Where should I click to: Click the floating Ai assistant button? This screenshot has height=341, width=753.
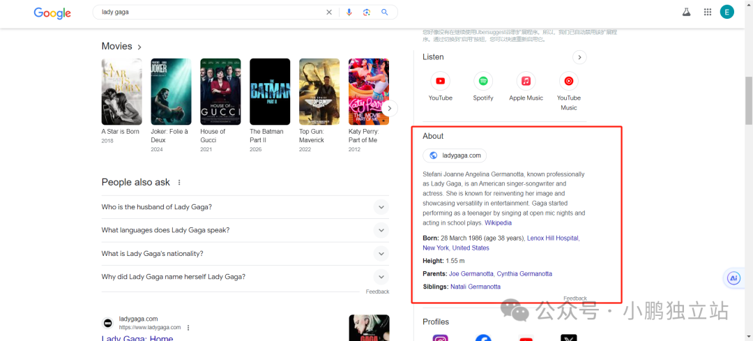pyautogui.click(x=733, y=278)
